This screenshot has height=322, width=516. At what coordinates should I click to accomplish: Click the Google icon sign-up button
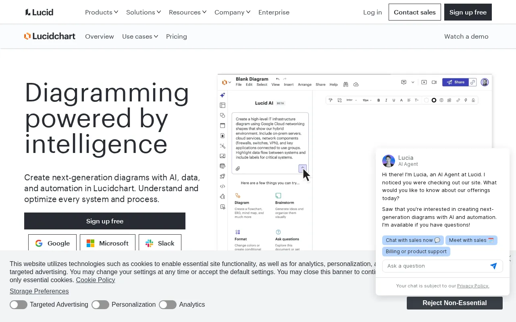(x=52, y=243)
